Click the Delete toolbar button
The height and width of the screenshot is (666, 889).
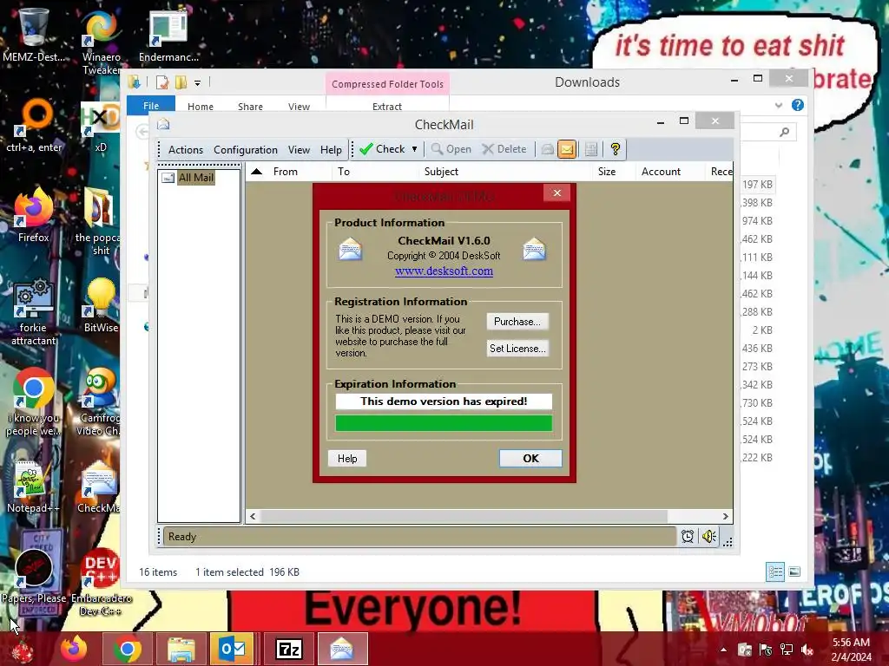pos(504,149)
